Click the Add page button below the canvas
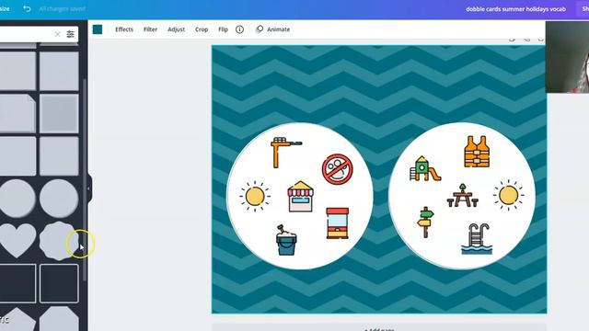589x331 pixels. tap(379, 328)
